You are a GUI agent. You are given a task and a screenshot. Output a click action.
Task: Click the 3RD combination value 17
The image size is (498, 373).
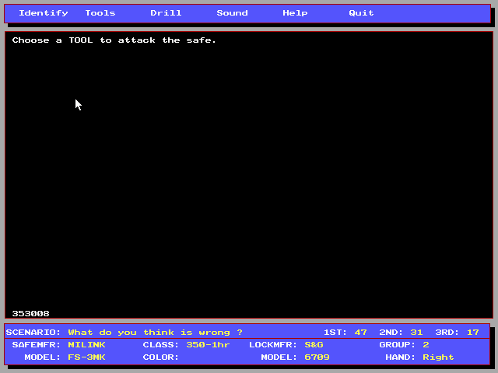point(472,333)
